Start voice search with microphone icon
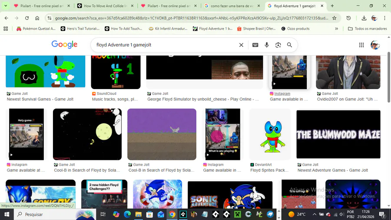391x220 pixels. click(x=267, y=45)
